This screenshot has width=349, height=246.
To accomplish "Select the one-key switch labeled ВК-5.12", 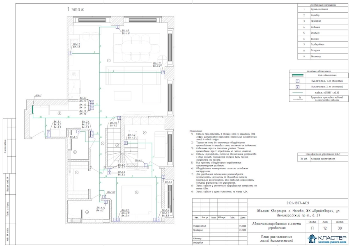I will [x=103, y=196].
